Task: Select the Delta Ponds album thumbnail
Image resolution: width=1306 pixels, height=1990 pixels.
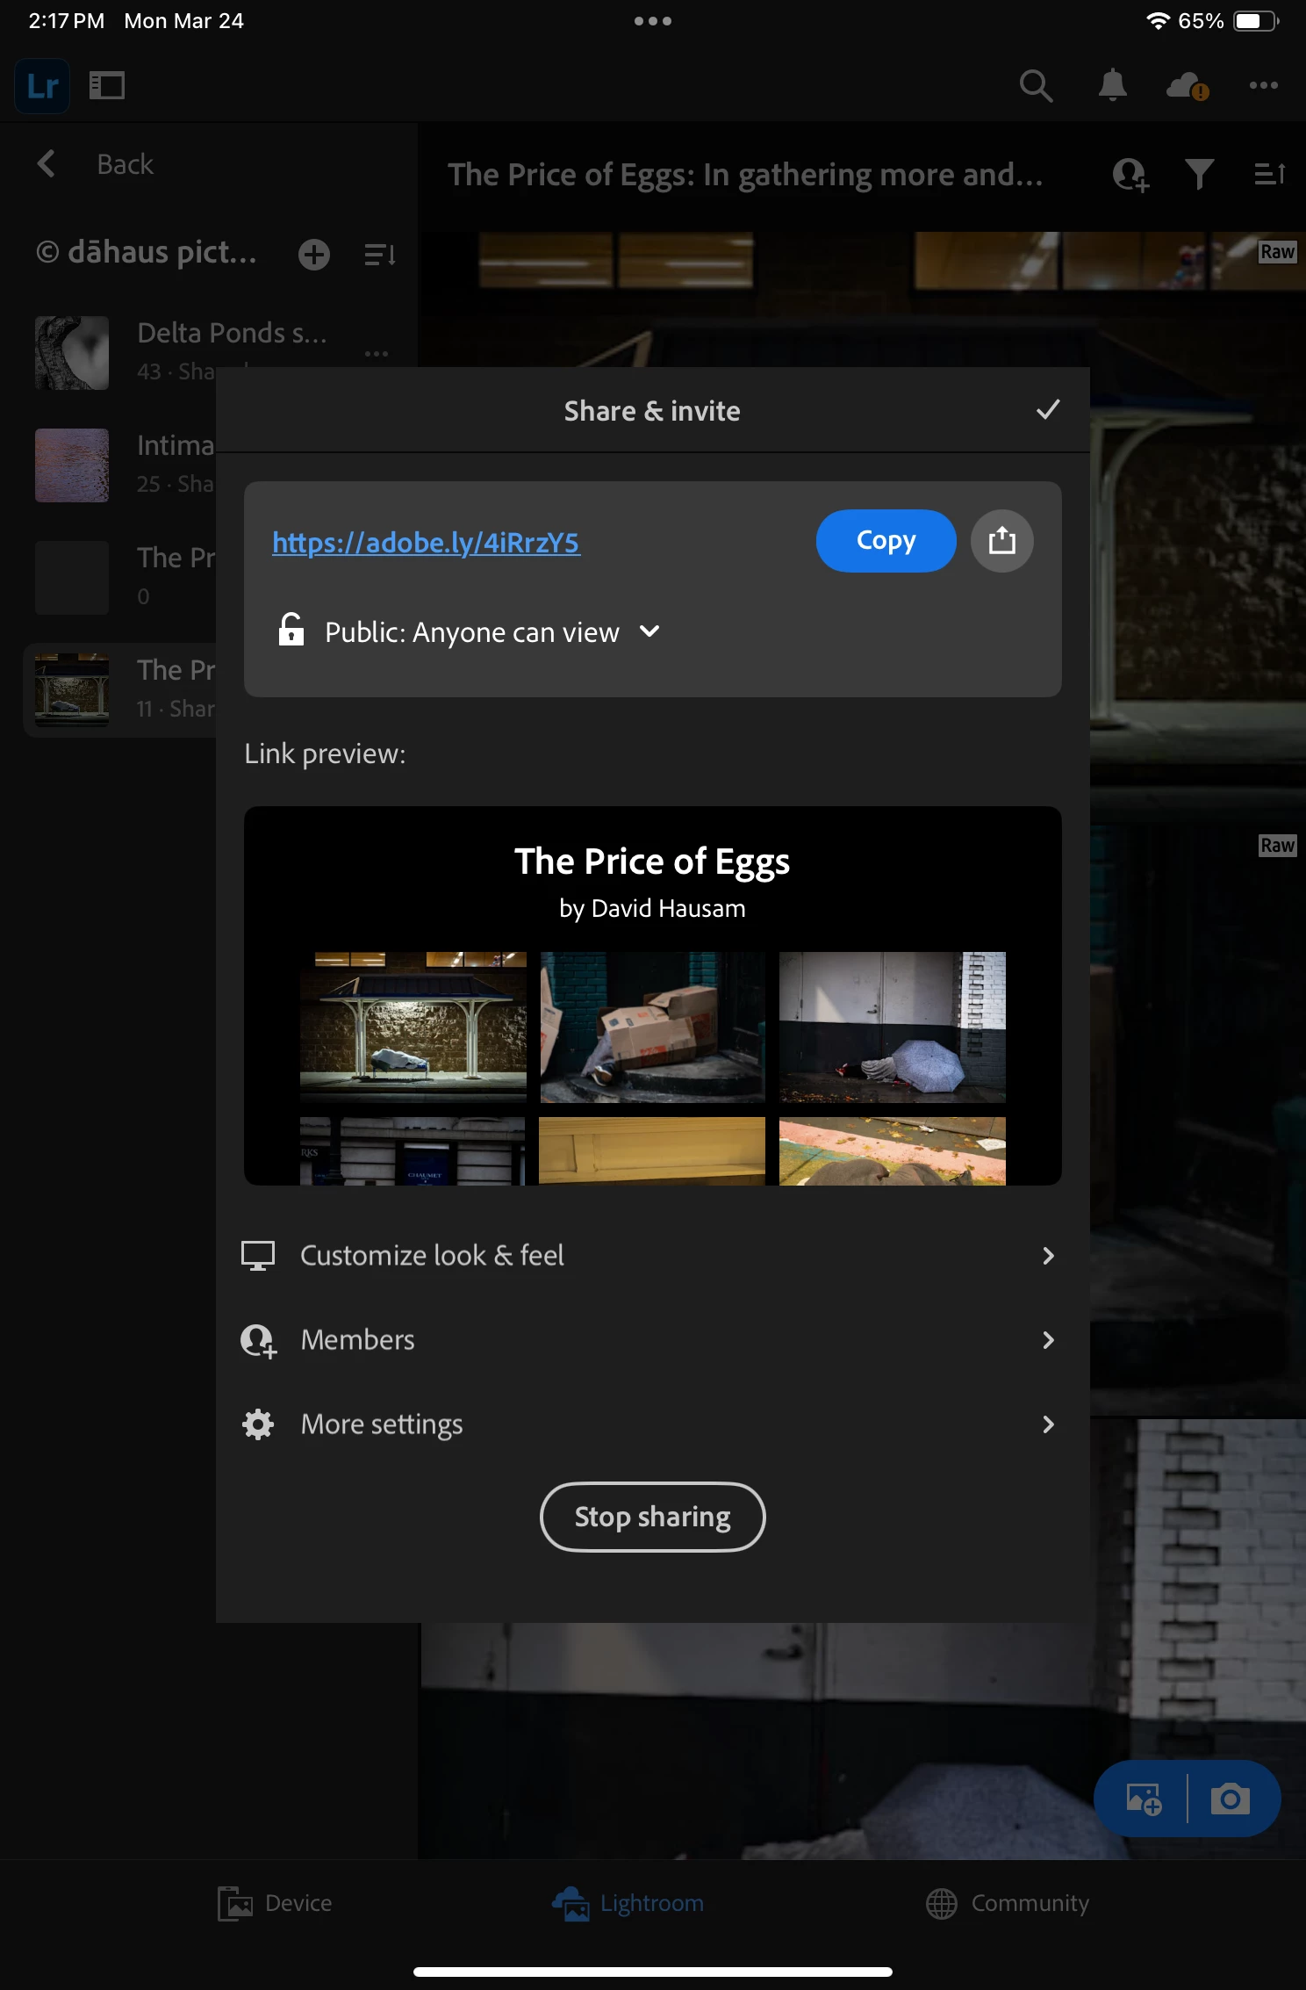Action: coord(72,353)
